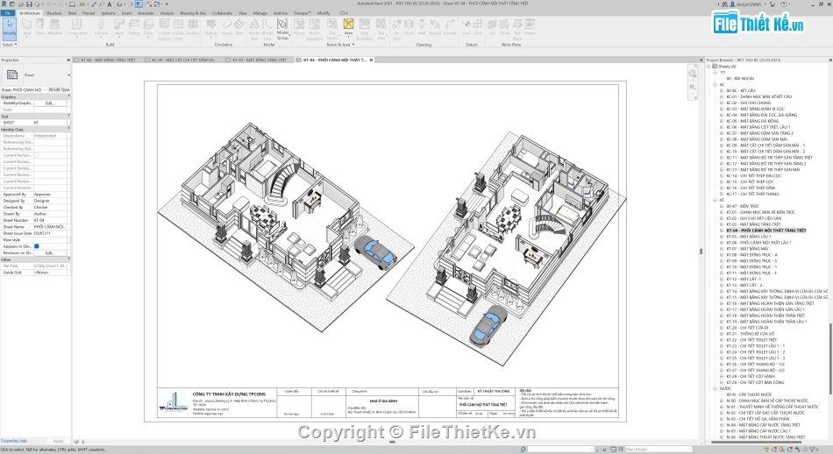Click the Save icon in quick access toolbar
833x454 pixels.
[29, 4]
